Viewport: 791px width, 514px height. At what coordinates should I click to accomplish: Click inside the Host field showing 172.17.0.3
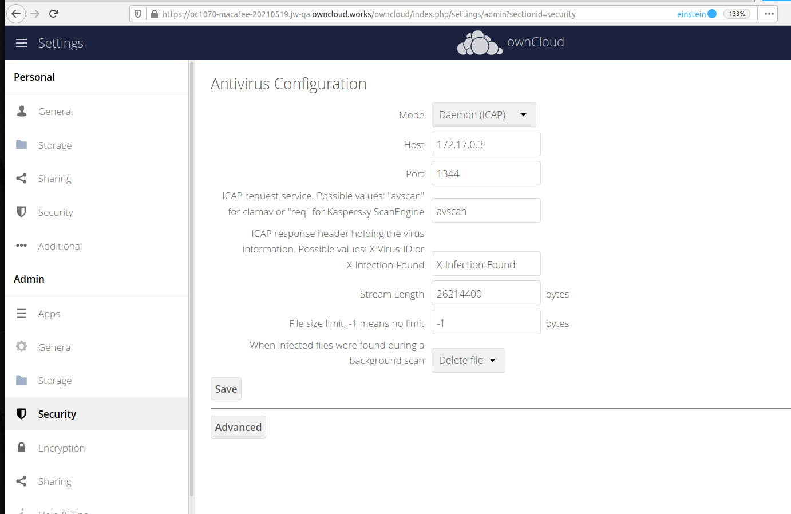tap(485, 144)
